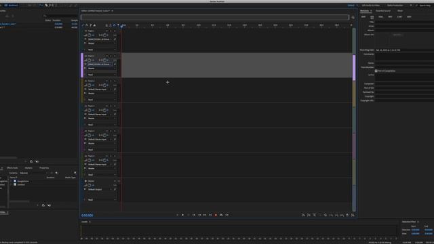Open Track 1 Master output dropdown
Image resolution: width=434 pixels, height=244 pixels.
click(102, 43)
